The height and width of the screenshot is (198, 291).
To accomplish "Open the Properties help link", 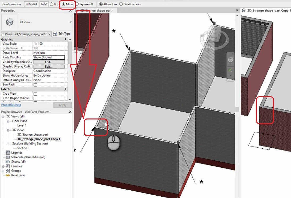I will point(11,105).
